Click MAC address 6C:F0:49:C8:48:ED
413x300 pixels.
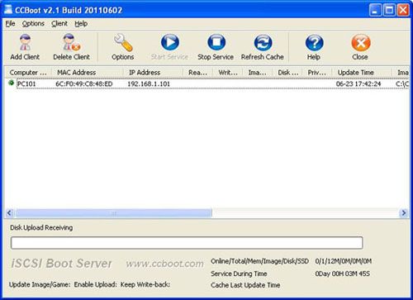tap(84, 83)
